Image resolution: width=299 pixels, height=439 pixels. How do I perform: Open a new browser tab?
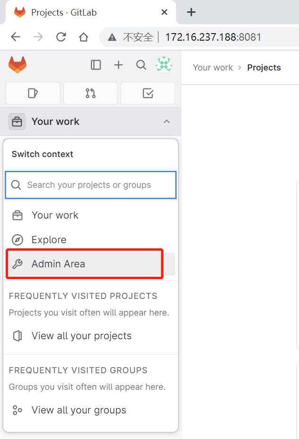pyautogui.click(x=191, y=12)
